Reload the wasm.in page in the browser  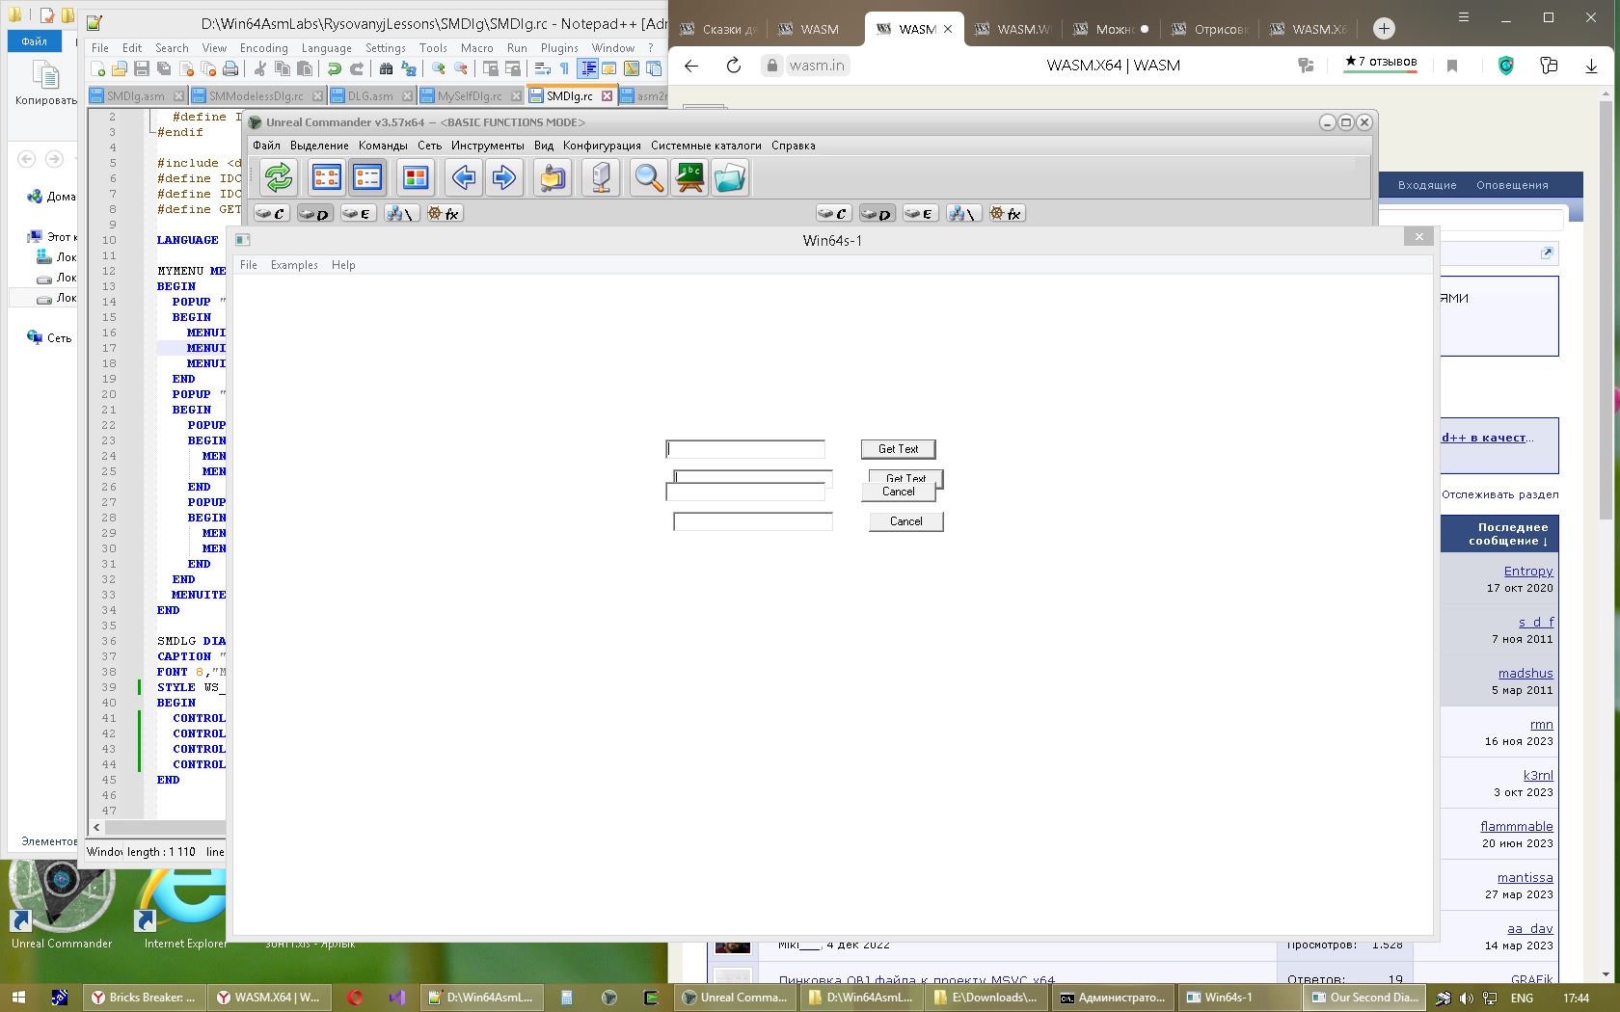[x=734, y=66]
